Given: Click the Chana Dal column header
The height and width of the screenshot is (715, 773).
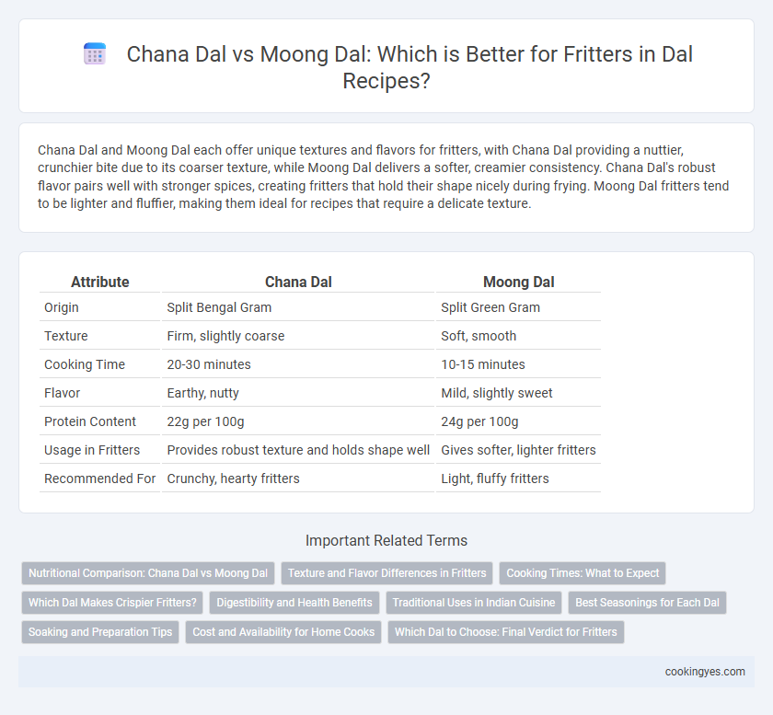Looking at the screenshot, I should (298, 283).
